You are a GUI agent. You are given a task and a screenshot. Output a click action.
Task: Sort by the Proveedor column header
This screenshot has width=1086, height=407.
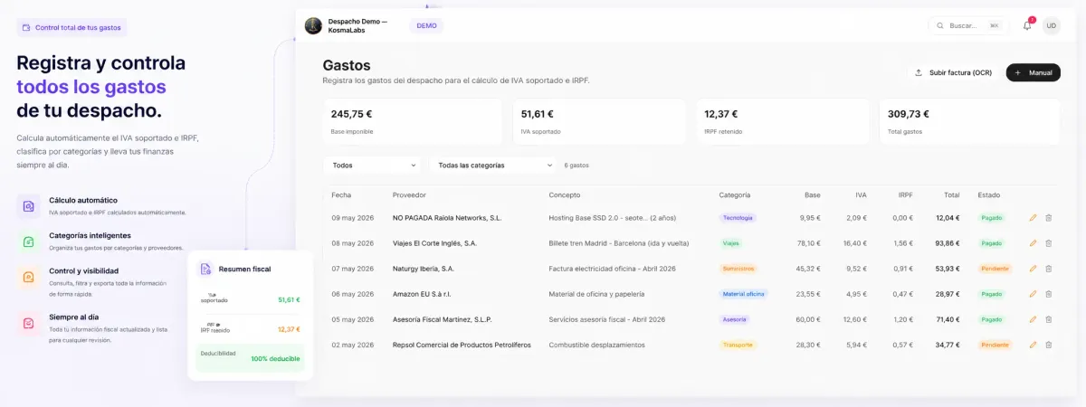tap(409, 194)
